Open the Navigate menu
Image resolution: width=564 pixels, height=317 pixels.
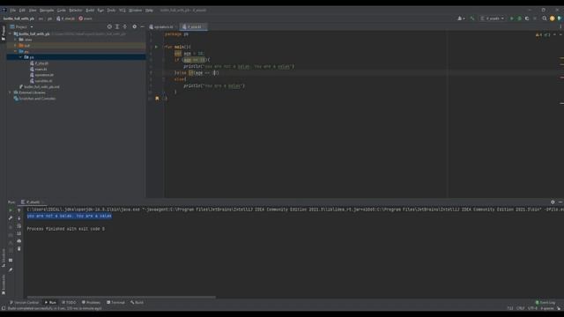(x=47, y=11)
